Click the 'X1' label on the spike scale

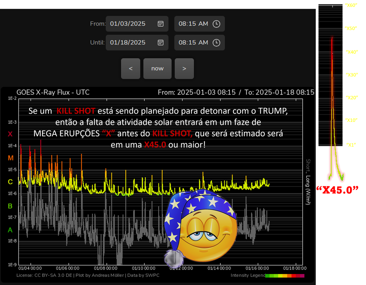(351, 145)
